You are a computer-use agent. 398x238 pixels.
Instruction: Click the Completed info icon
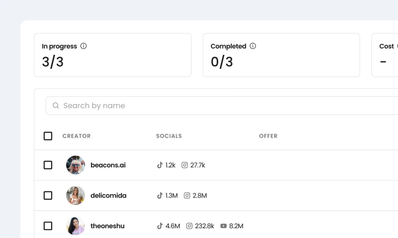(x=253, y=46)
